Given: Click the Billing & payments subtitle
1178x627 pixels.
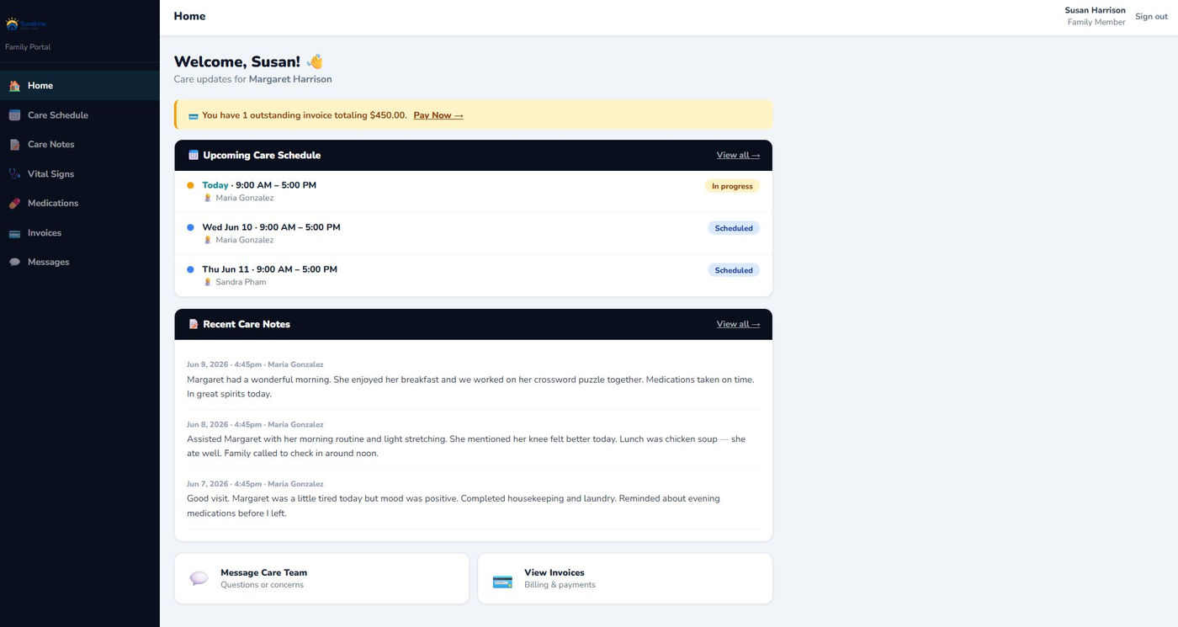Looking at the screenshot, I should tap(560, 585).
